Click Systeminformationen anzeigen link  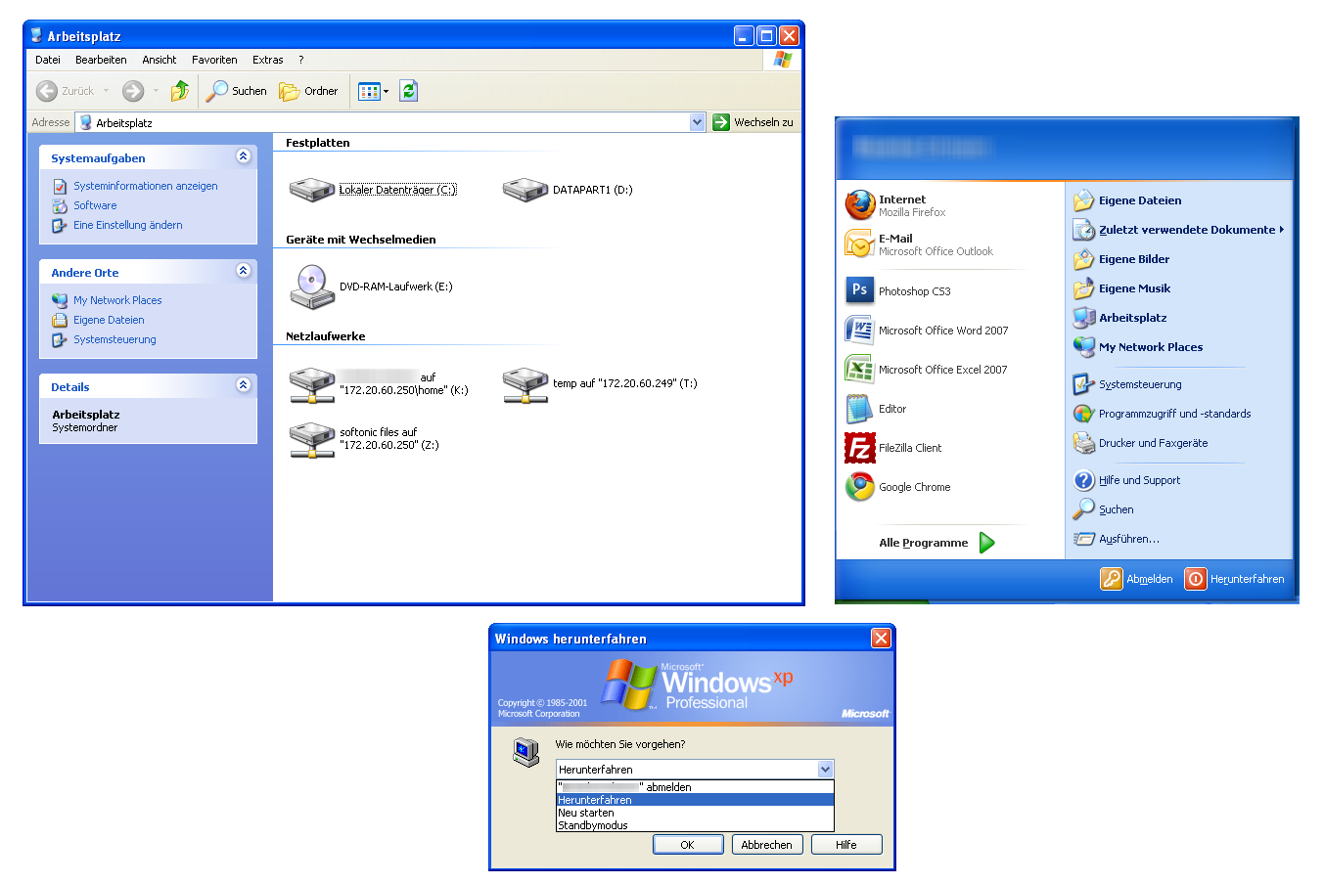click(146, 186)
